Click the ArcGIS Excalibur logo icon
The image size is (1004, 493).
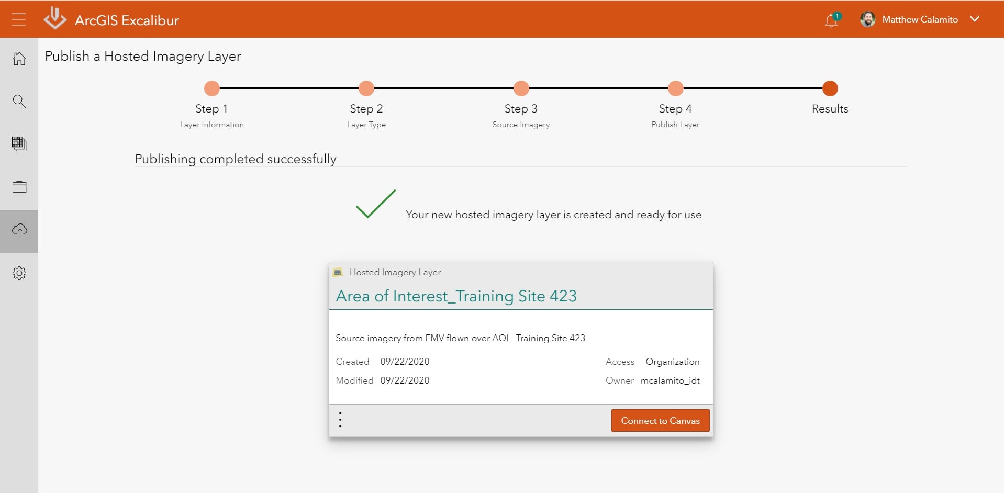pos(55,18)
